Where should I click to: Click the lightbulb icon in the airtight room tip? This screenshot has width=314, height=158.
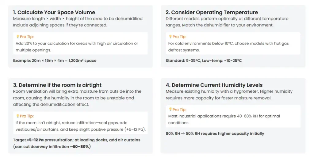17,116
